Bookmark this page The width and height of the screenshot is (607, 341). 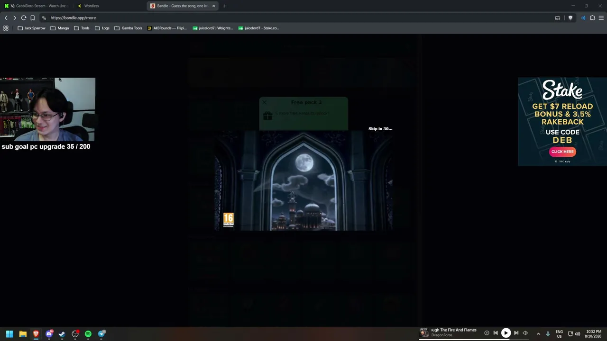pos(33,18)
